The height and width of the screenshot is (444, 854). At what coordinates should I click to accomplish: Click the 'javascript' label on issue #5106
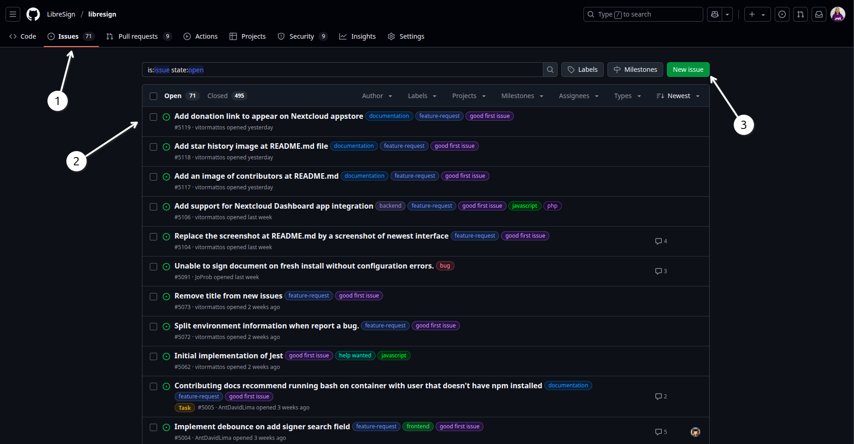pos(524,206)
